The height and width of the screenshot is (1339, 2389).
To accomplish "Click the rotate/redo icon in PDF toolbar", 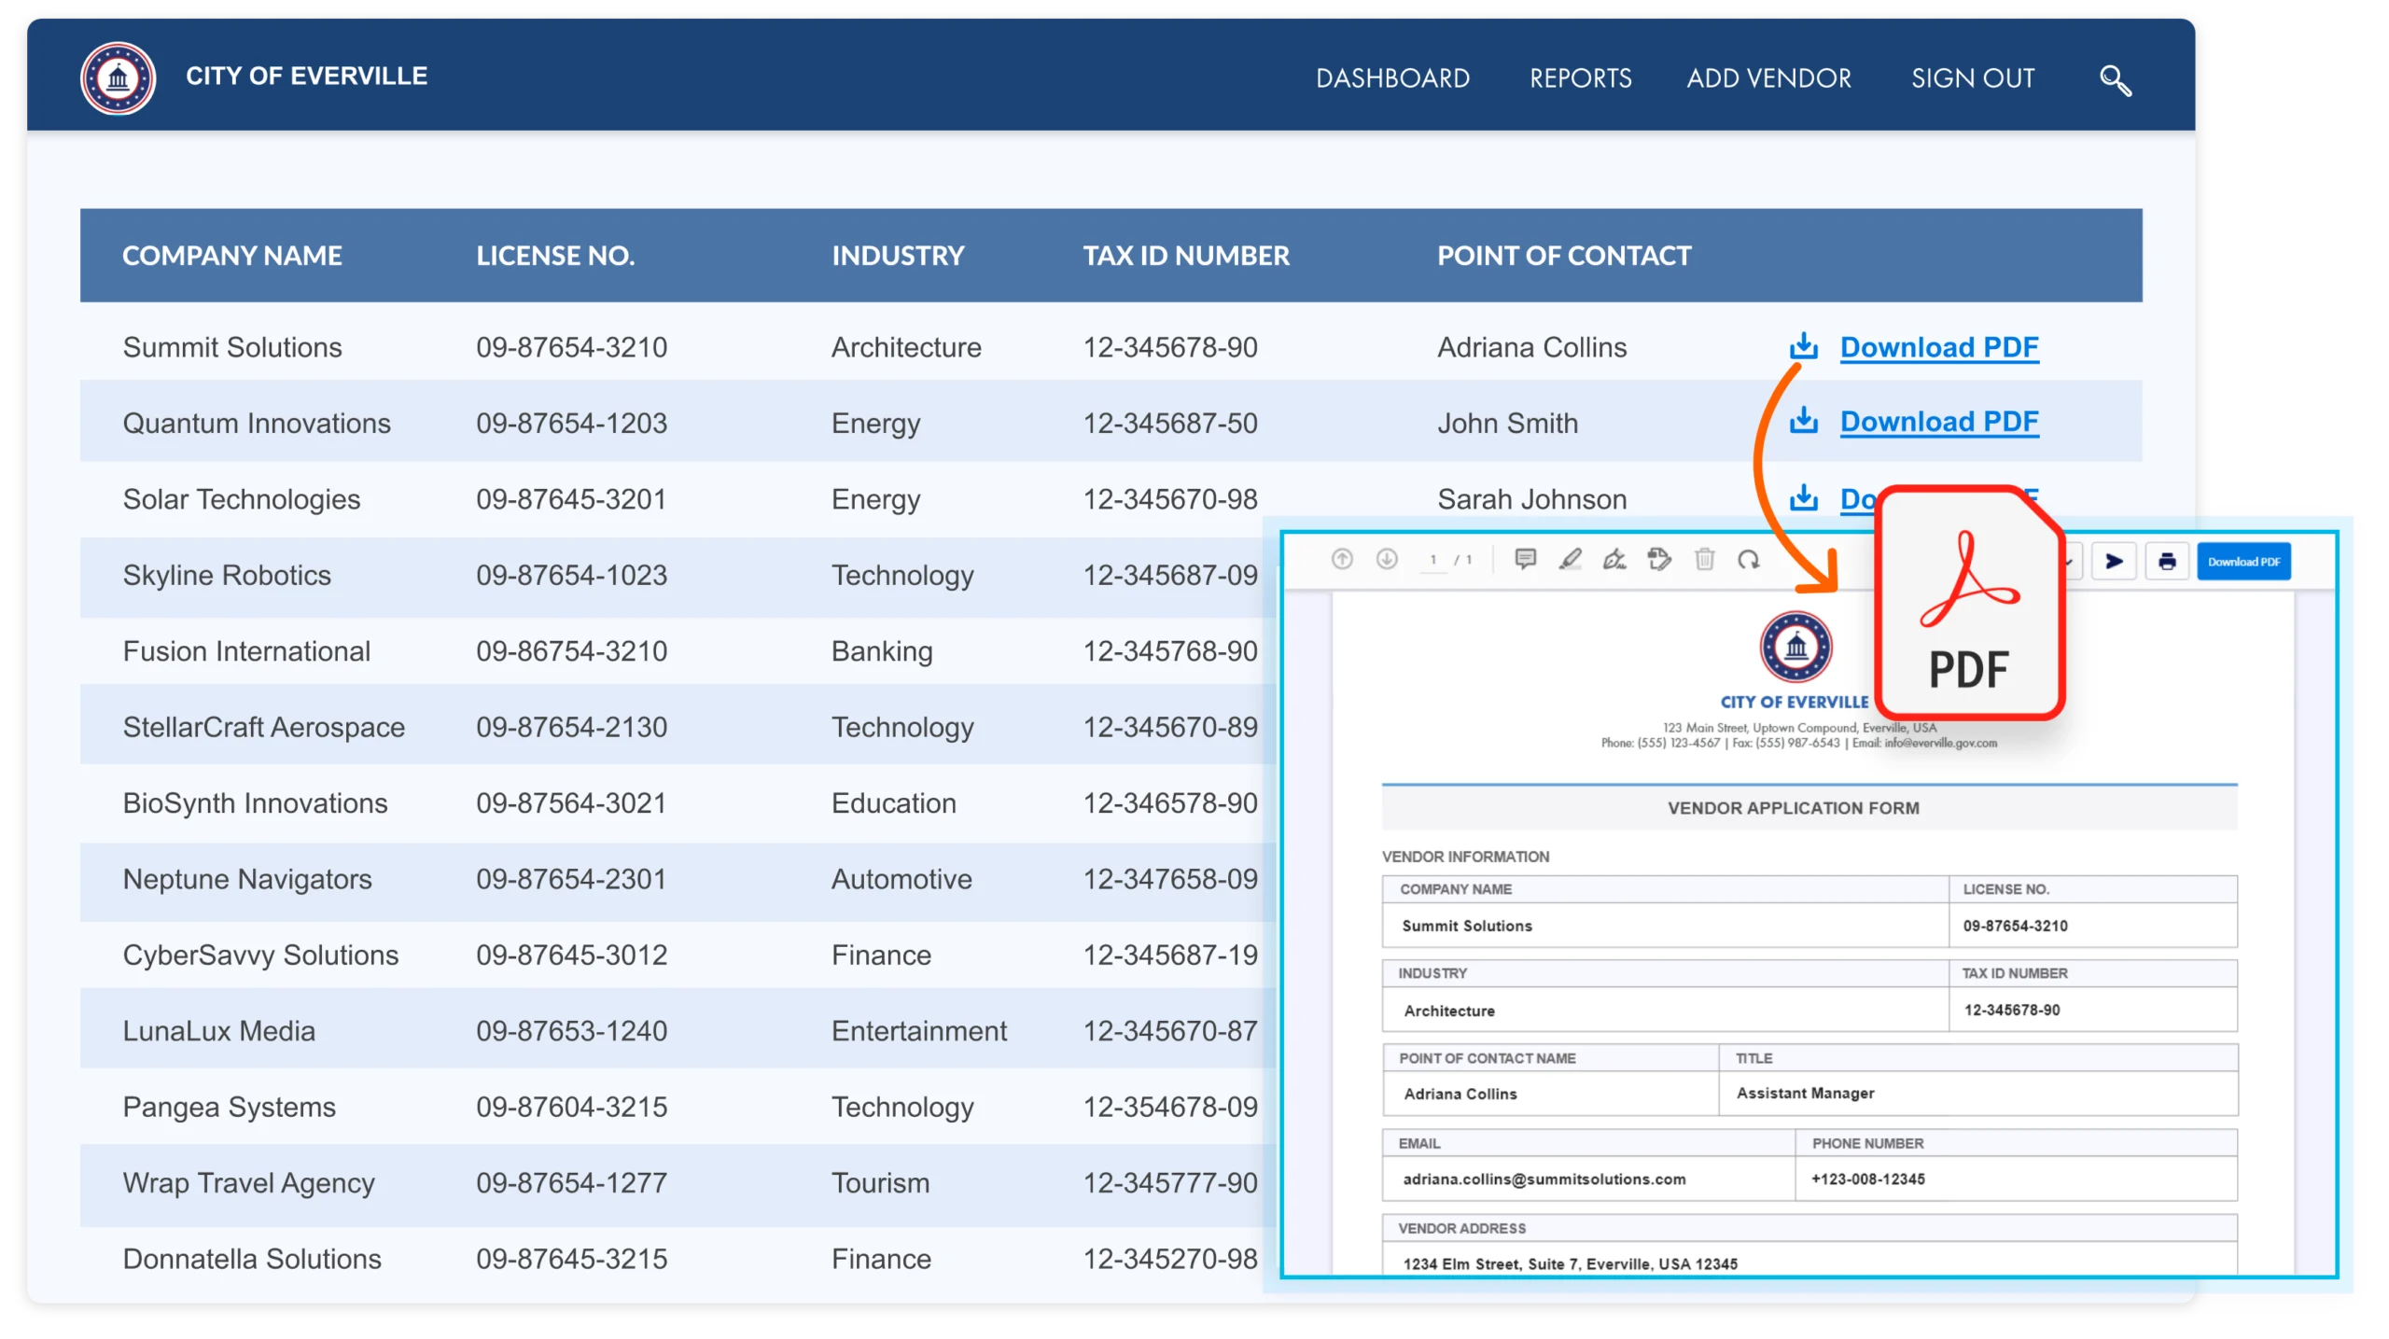I will [x=1749, y=559].
